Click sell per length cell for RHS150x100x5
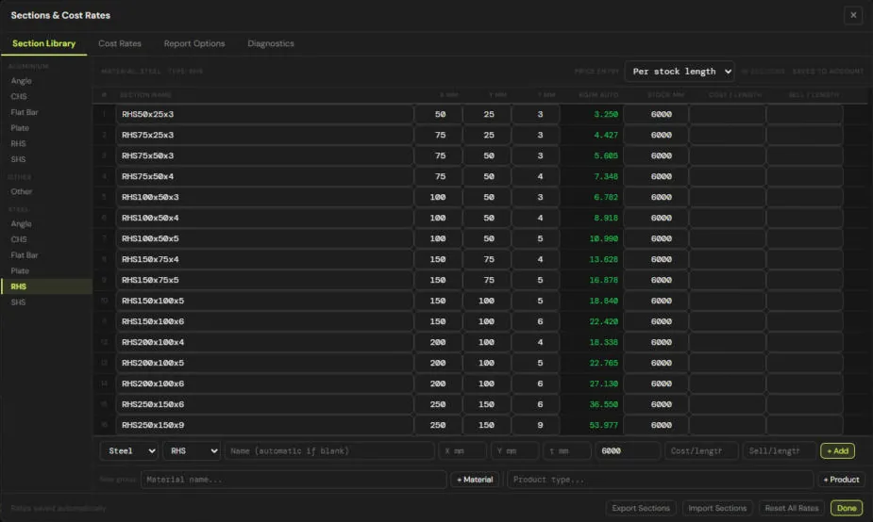 click(x=804, y=301)
